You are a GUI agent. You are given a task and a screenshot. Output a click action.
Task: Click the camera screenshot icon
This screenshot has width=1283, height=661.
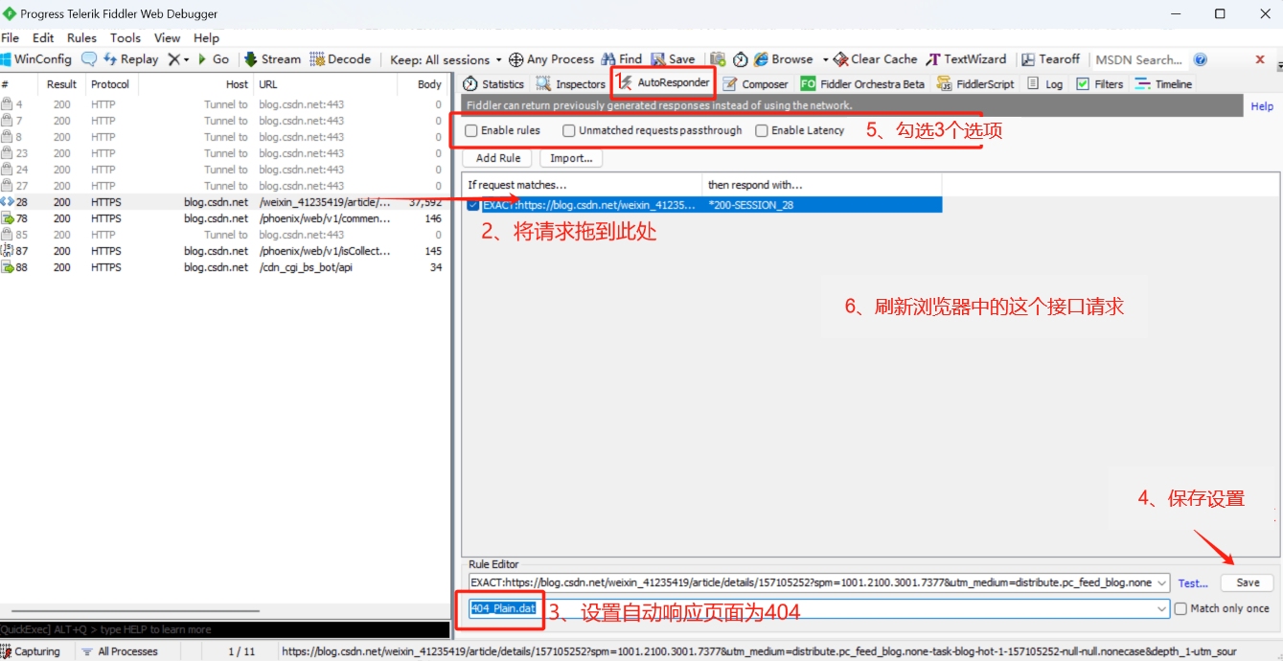tap(718, 59)
